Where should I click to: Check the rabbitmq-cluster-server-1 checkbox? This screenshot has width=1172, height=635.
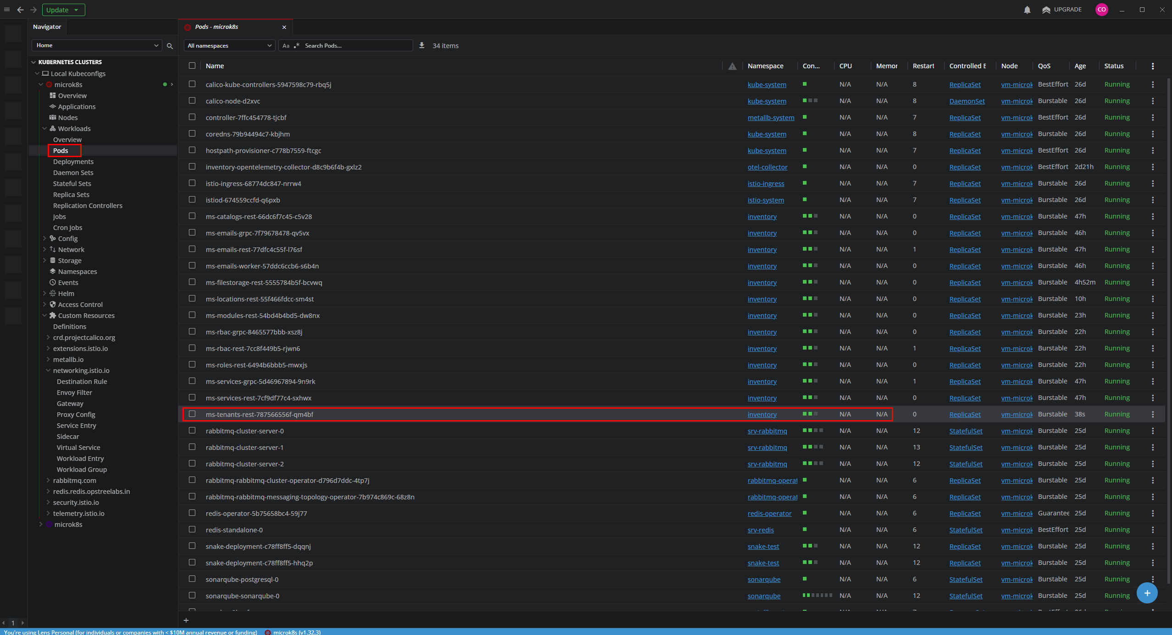(x=192, y=447)
